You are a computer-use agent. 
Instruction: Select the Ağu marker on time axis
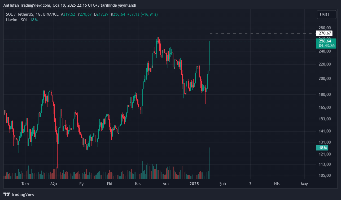coord(54,184)
